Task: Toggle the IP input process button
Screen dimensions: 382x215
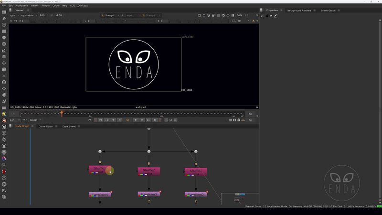Action: (52, 15)
